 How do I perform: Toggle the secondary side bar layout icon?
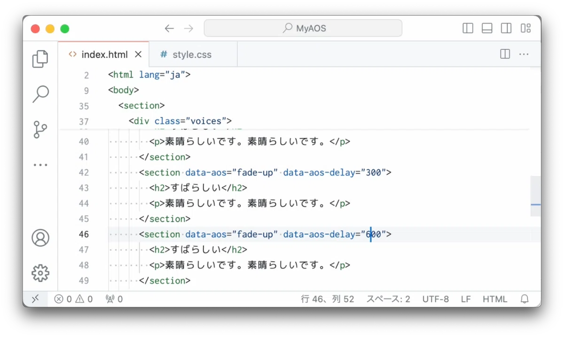tap(506, 28)
